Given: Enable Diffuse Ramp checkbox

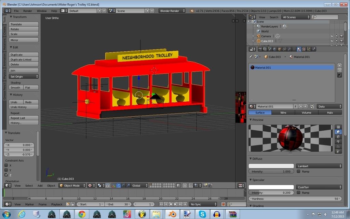Looking at the screenshot, I should pos(298,171).
